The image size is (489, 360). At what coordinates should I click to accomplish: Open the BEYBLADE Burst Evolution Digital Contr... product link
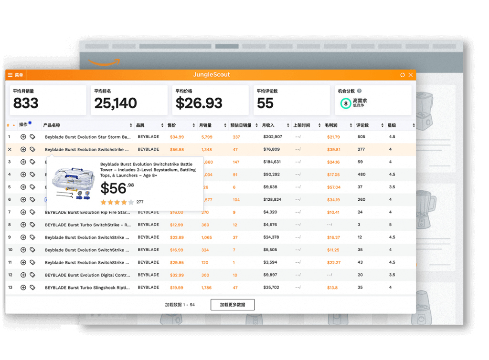87,275
